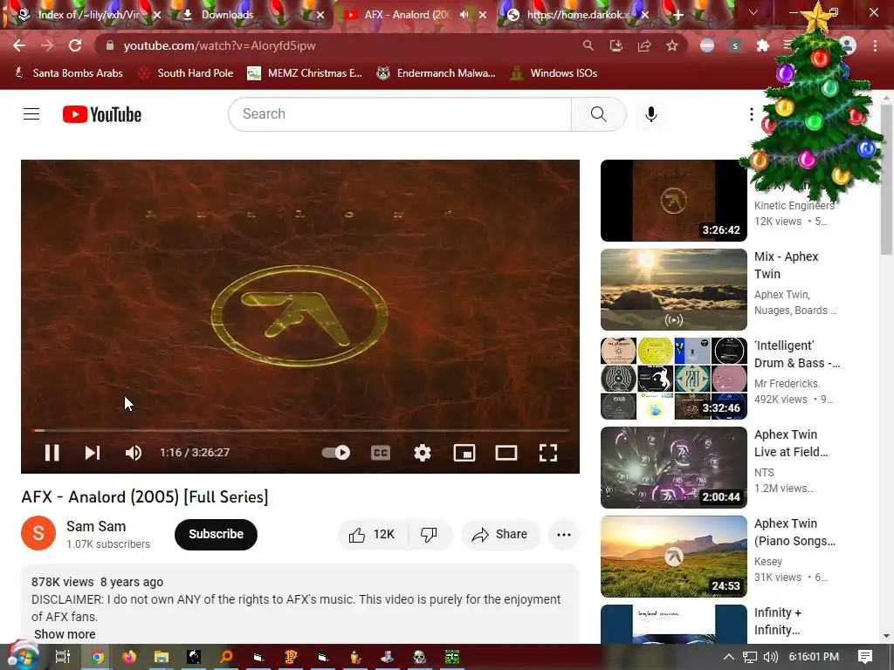The height and width of the screenshot is (670, 894).
Task: Open the Windows ISOs bookmark
Action: coord(554,73)
